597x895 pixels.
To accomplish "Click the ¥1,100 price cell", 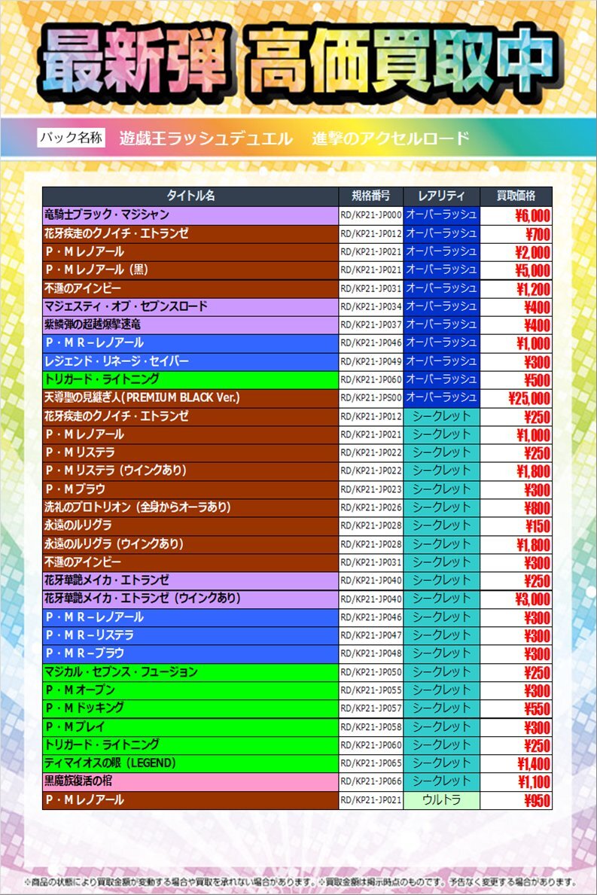I will click(x=516, y=781).
